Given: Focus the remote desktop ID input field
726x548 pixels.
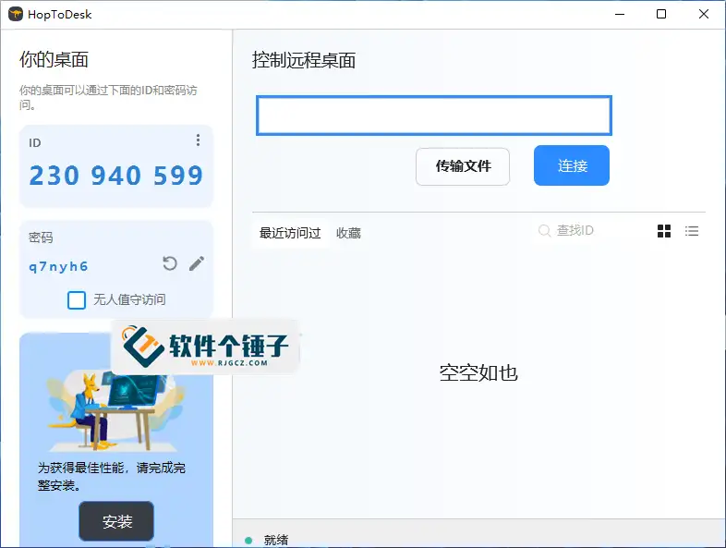Looking at the screenshot, I should (434, 116).
